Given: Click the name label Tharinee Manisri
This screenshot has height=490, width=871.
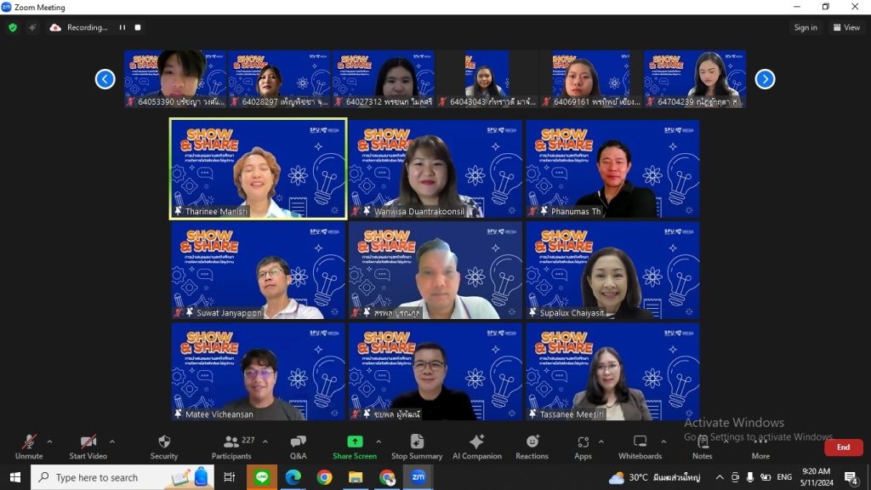Looking at the screenshot, I should 216,211.
